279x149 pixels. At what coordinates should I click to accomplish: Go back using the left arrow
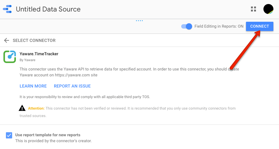[x=7, y=40]
